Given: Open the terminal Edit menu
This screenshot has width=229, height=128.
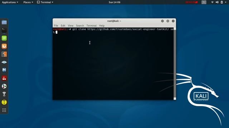Looking at the screenshot, I should click(x=63, y=26).
